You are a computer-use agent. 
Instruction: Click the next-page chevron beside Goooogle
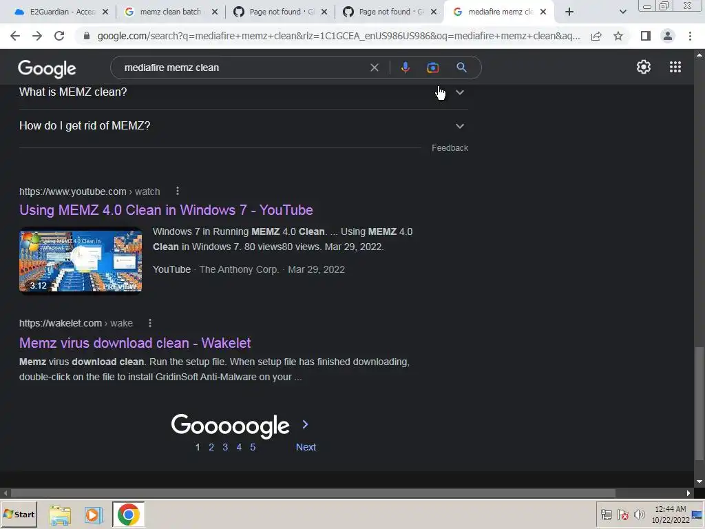(305, 424)
